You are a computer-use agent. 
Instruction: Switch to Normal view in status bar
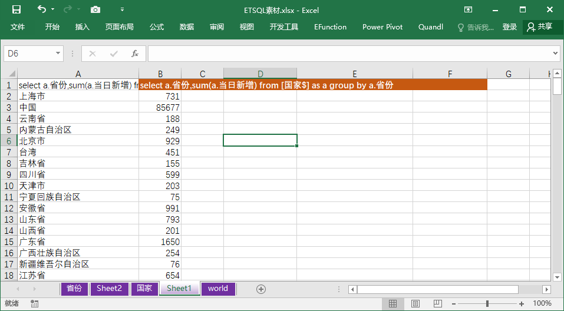click(x=393, y=303)
